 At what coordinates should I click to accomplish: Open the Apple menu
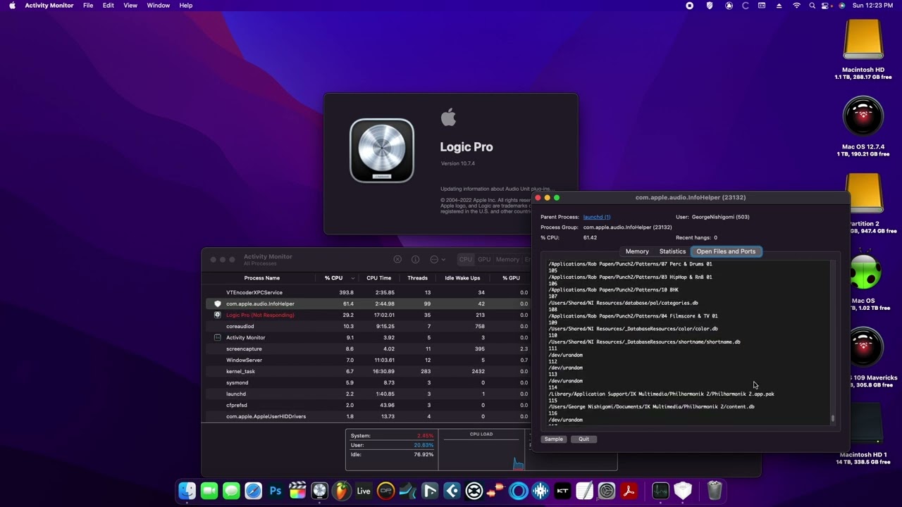point(12,6)
